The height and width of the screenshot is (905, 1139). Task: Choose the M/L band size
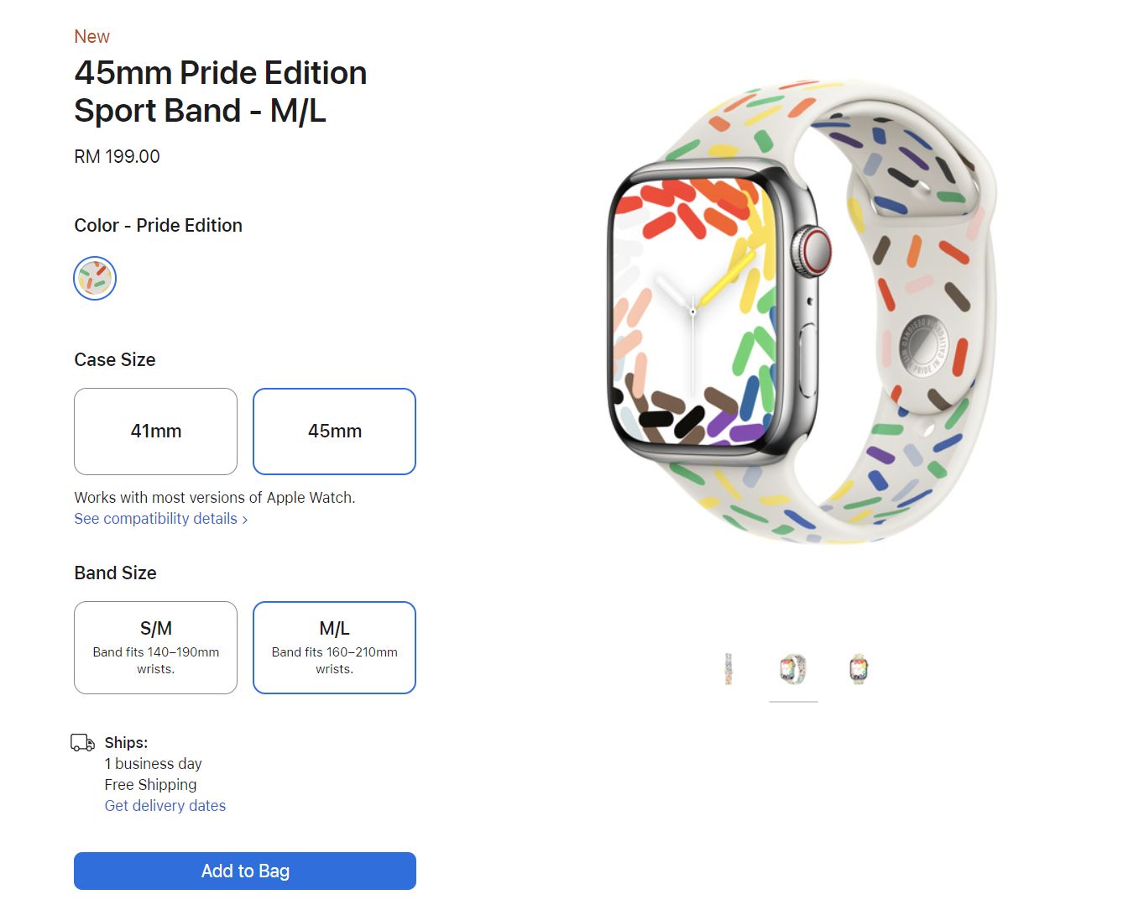click(x=334, y=646)
